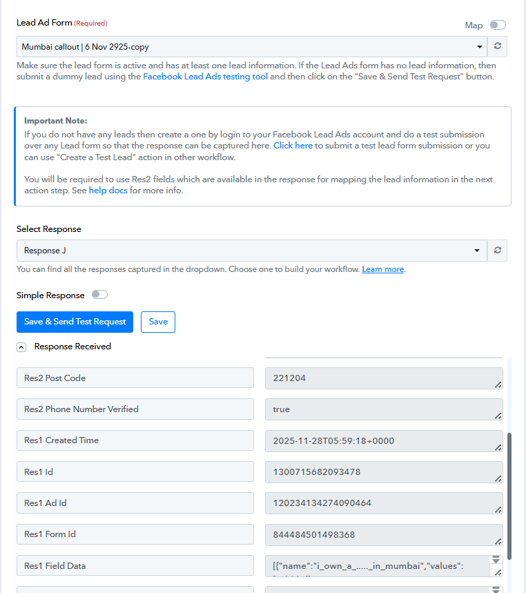Follow the Learn more link
Viewport: 526px width, 593px height.
[x=382, y=269]
